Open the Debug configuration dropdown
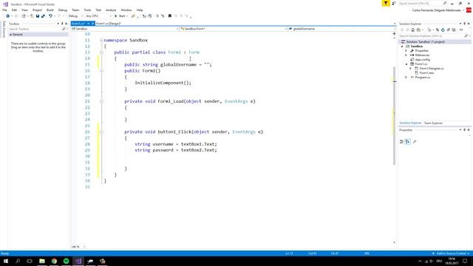 tap(75, 16)
